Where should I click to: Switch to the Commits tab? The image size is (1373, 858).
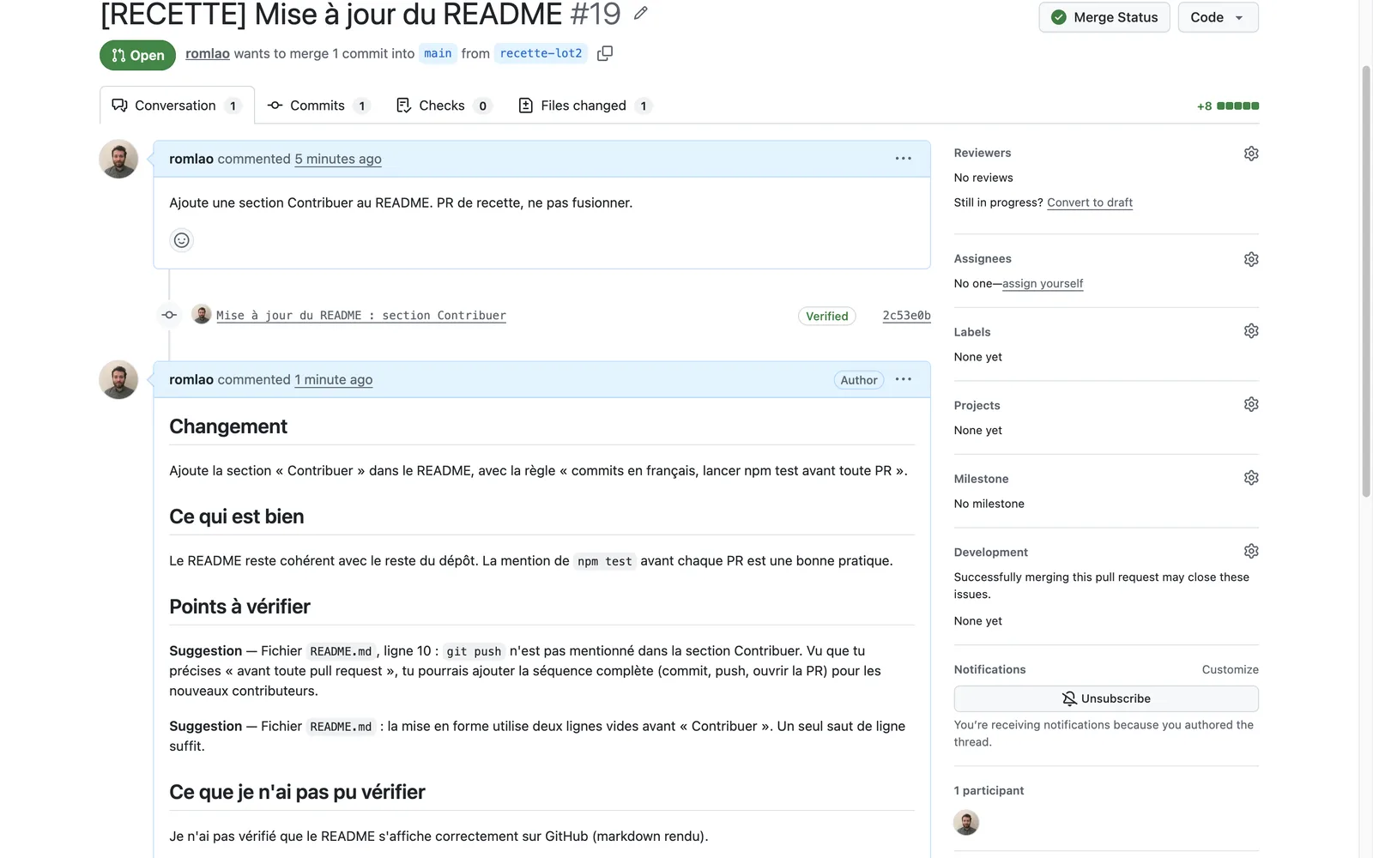tap(318, 106)
